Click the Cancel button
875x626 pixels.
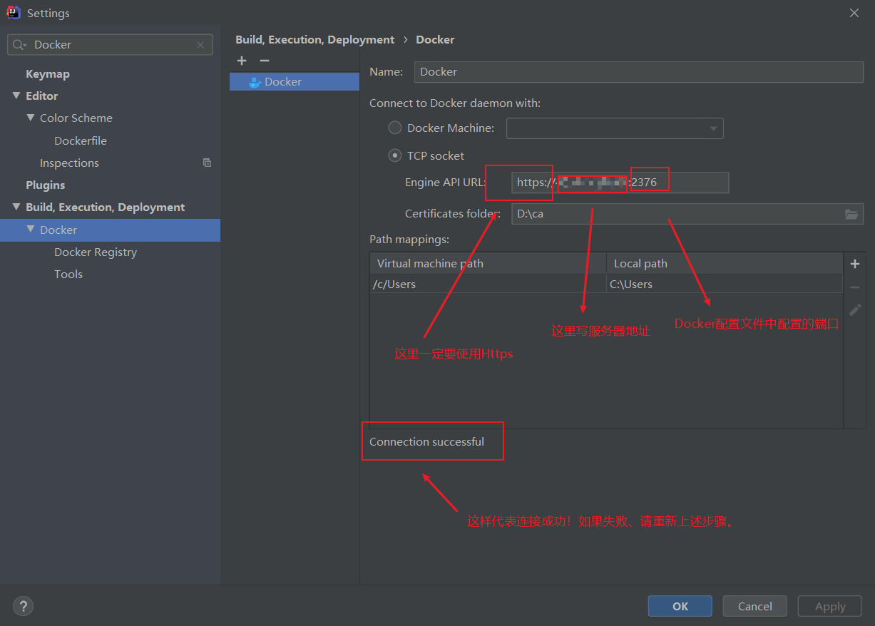tap(755, 606)
